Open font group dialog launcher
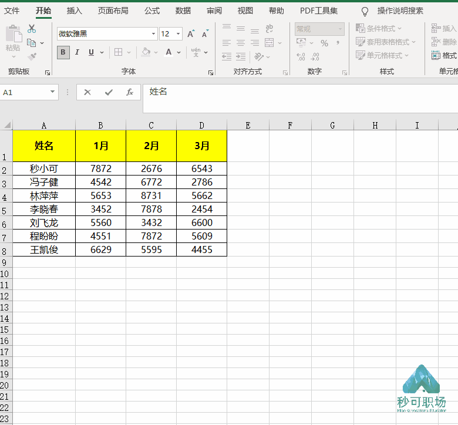This screenshot has width=458, height=425. tap(211, 73)
